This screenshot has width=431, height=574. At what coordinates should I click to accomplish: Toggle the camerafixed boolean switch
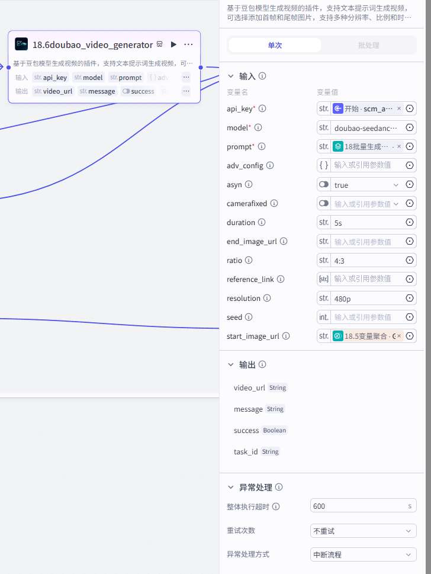point(324,204)
